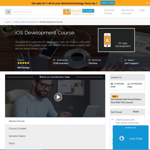This screenshot has height=150, width=150.
Task: Open Become An Instructor page
Action: [127, 12]
